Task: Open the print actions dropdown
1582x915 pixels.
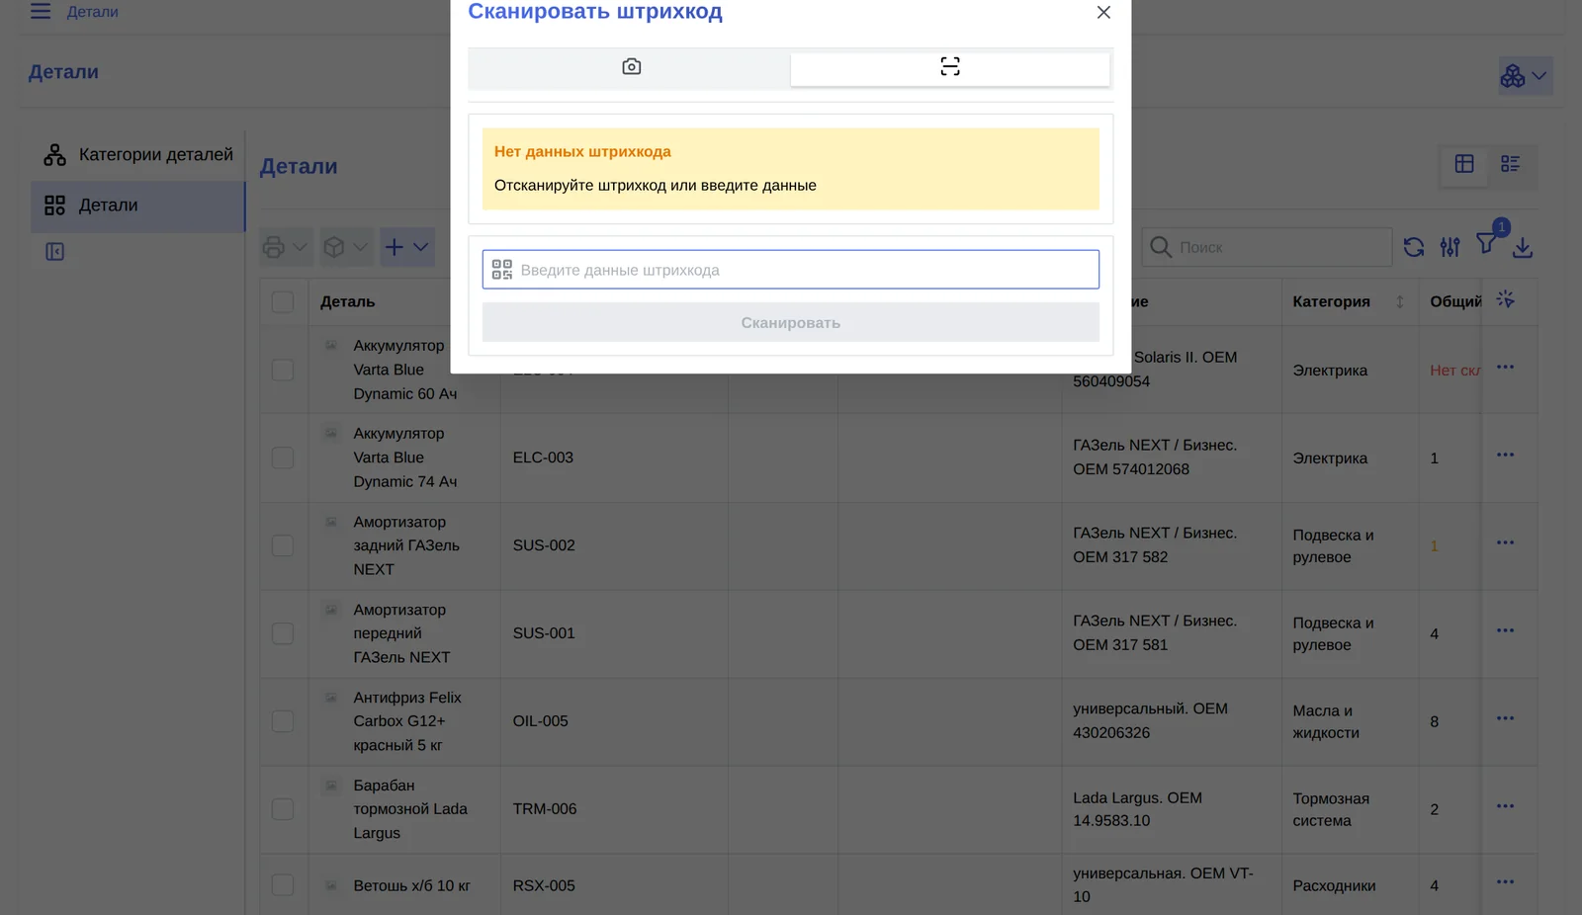Action: 286,247
